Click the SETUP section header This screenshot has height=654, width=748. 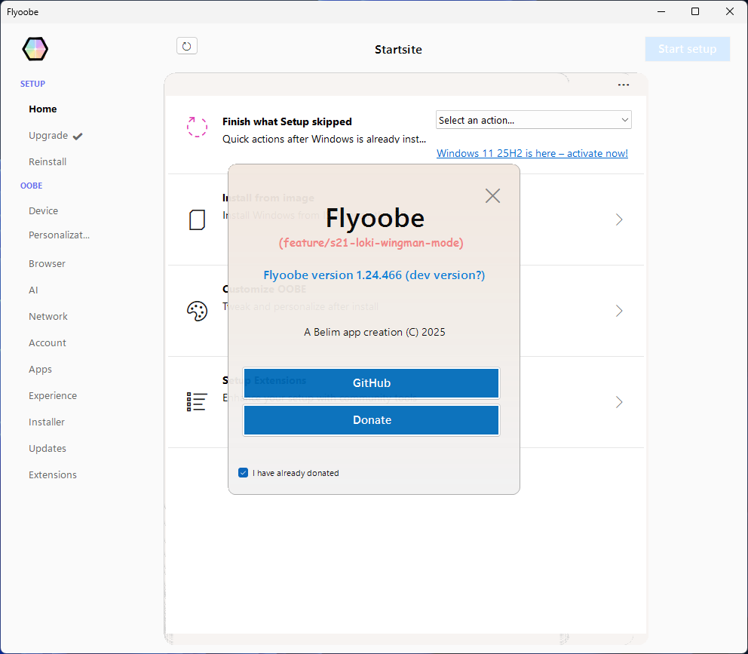pos(32,84)
